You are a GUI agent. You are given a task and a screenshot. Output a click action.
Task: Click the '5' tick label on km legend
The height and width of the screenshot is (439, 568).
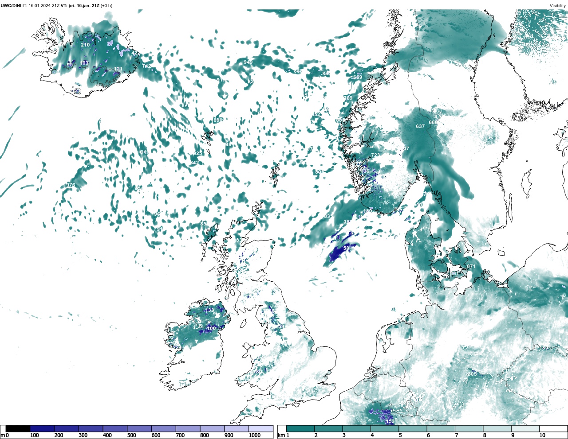tap(400, 435)
